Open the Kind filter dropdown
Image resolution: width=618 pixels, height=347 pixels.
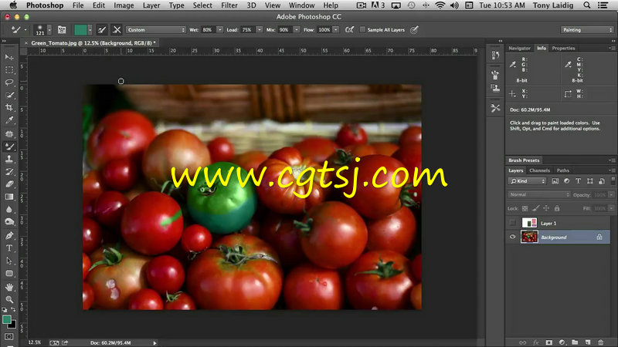click(528, 181)
